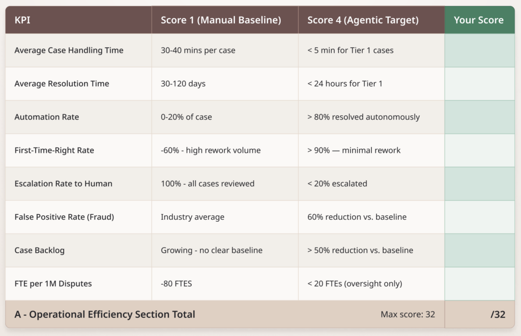Click the Your Score cell for Average Case Handling Time
The height and width of the screenshot is (336, 521).
[x=479, y=50]
